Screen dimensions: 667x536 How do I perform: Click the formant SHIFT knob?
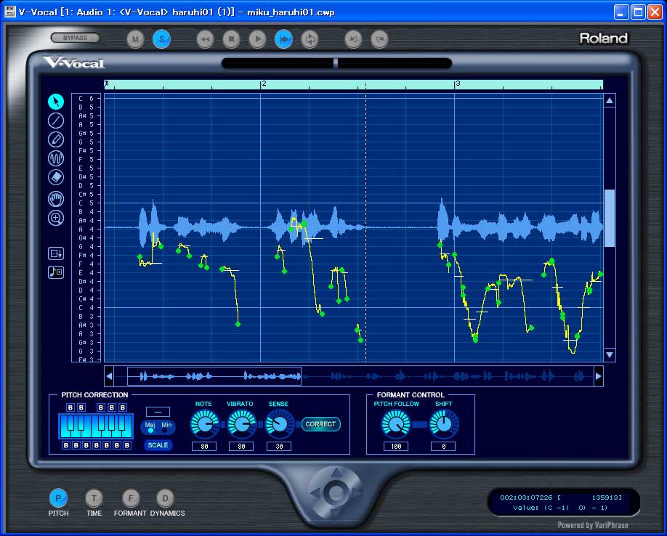(444, 423)
